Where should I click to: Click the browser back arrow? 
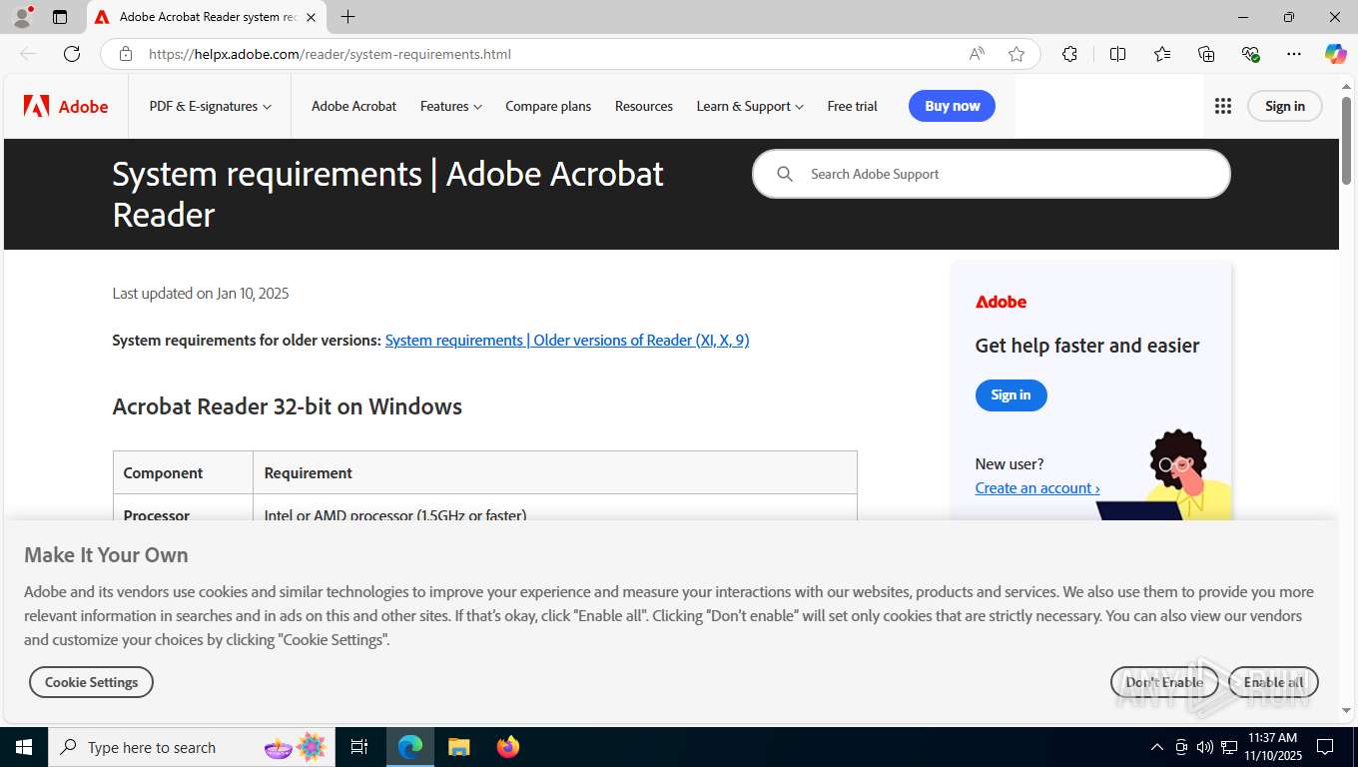pyautogui.click(x=28, y=54)
